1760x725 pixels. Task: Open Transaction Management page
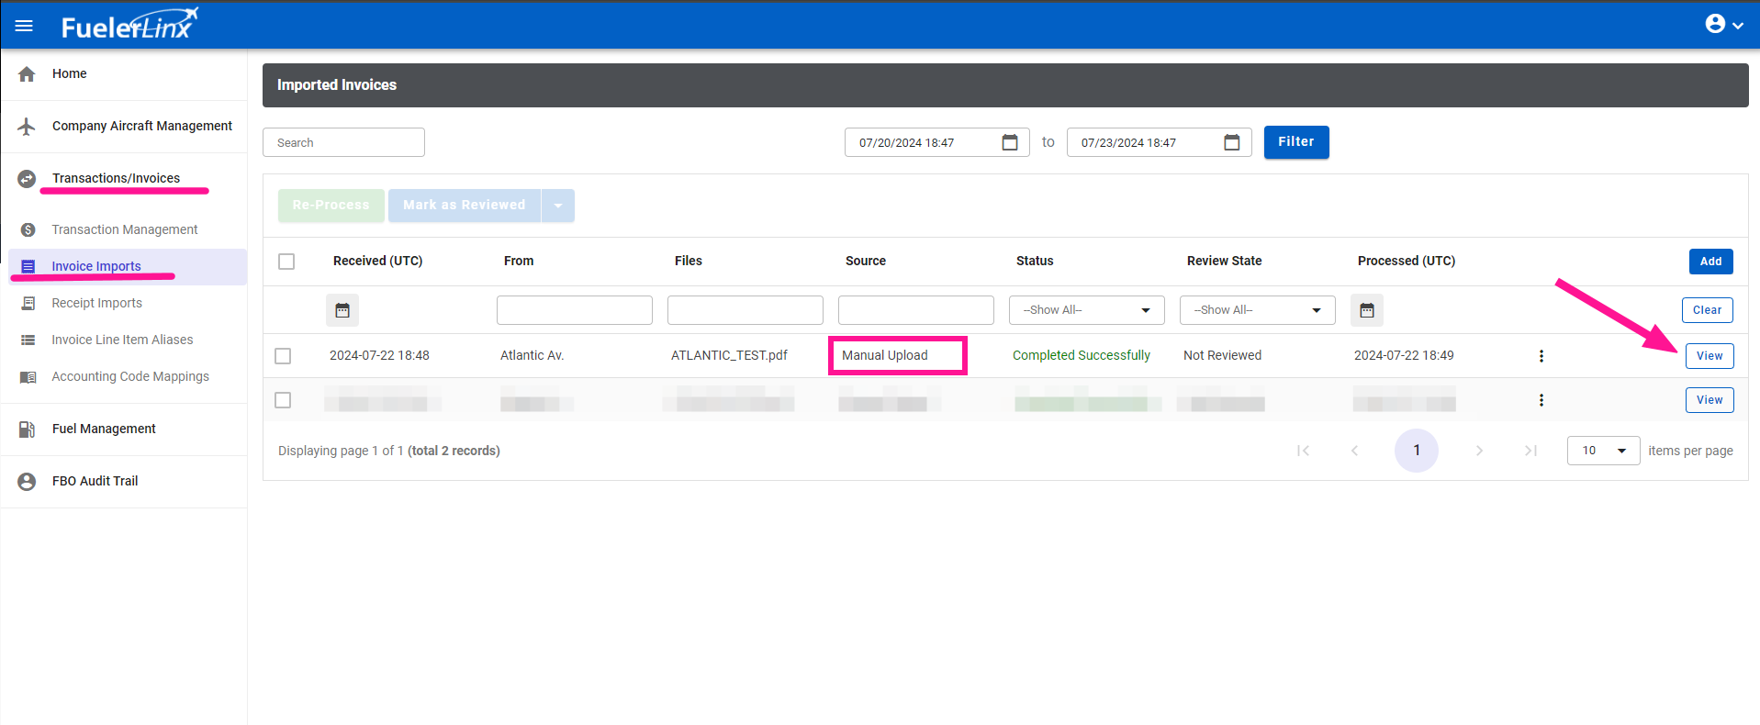pos(125,229)
